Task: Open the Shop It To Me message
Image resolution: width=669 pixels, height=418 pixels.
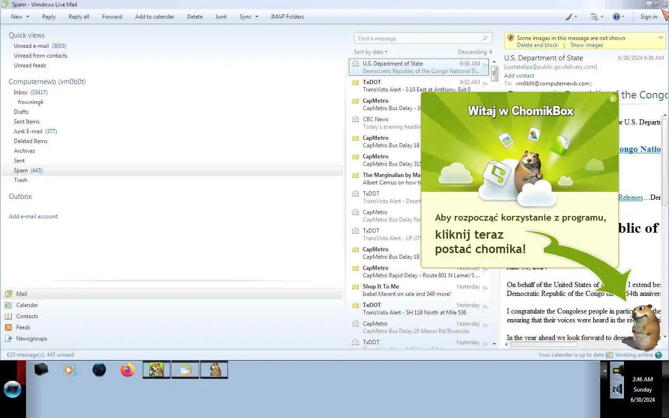Action: 420,290
